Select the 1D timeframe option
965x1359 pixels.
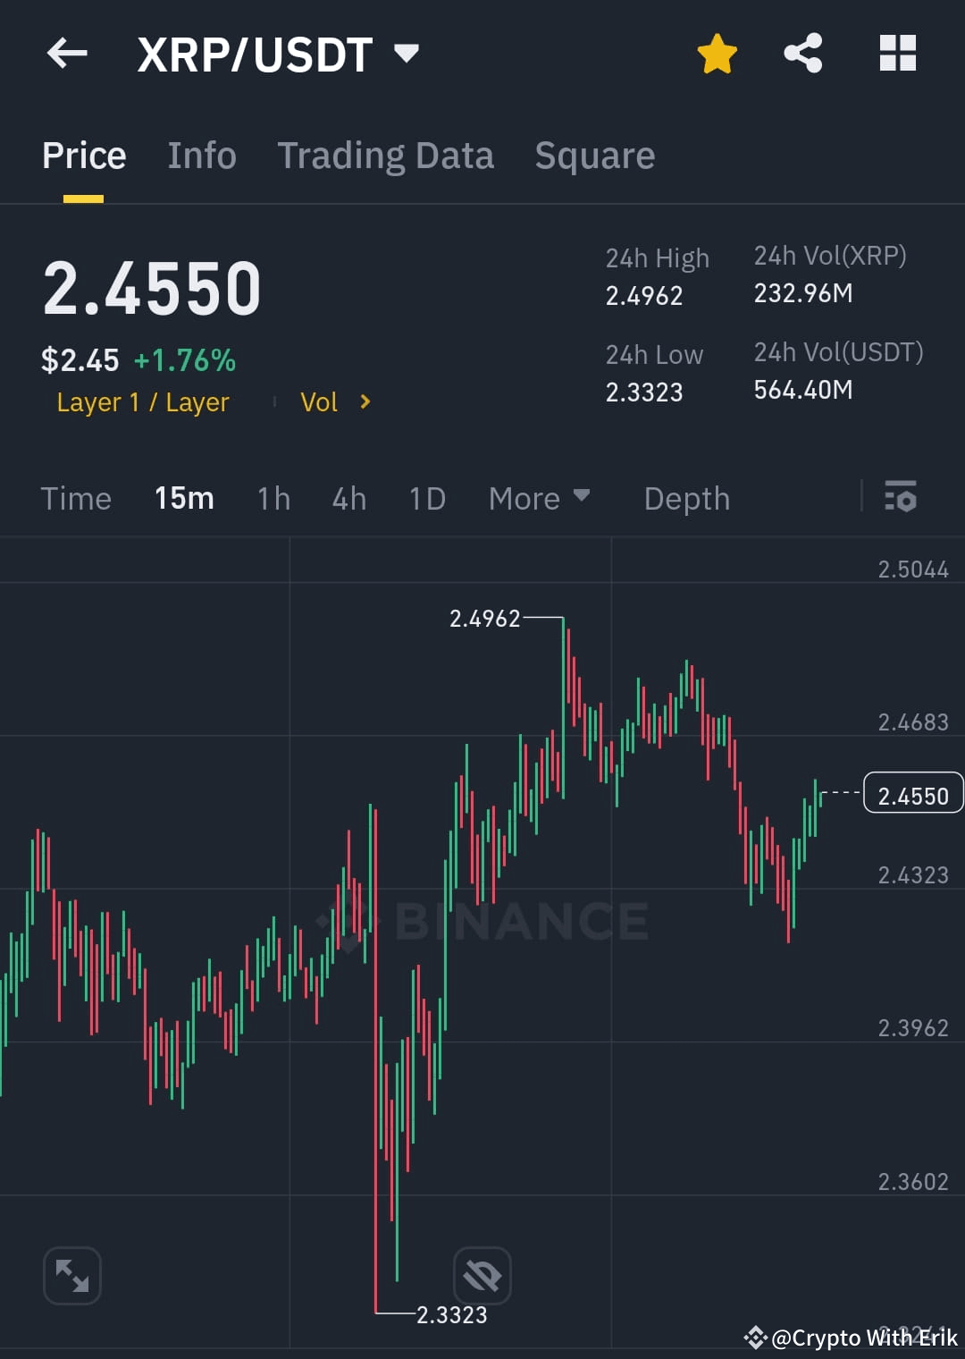point(426,498)
